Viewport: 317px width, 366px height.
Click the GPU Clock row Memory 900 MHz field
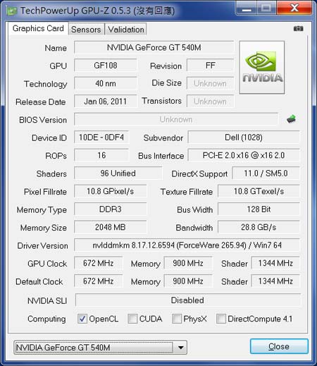pos(188,263)
